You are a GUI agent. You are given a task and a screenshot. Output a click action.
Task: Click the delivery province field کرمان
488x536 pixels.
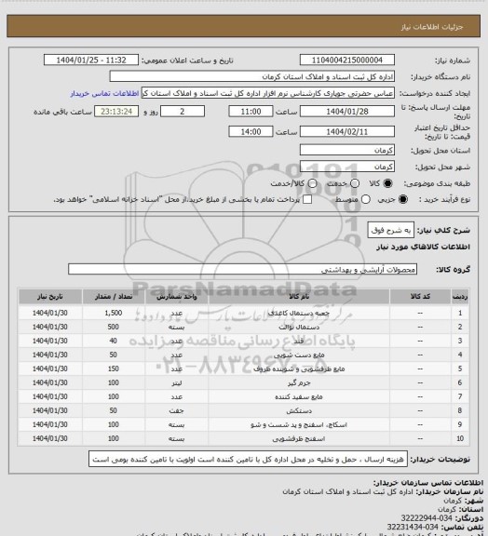(347, 150)
